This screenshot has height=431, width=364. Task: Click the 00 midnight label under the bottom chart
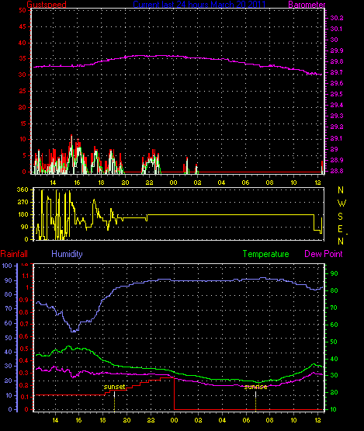[x=174, y=420]
